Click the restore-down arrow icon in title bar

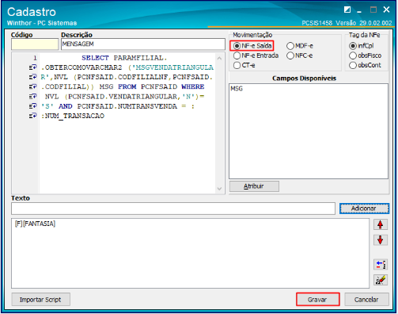pyautogui.click(x=347, y=10)
